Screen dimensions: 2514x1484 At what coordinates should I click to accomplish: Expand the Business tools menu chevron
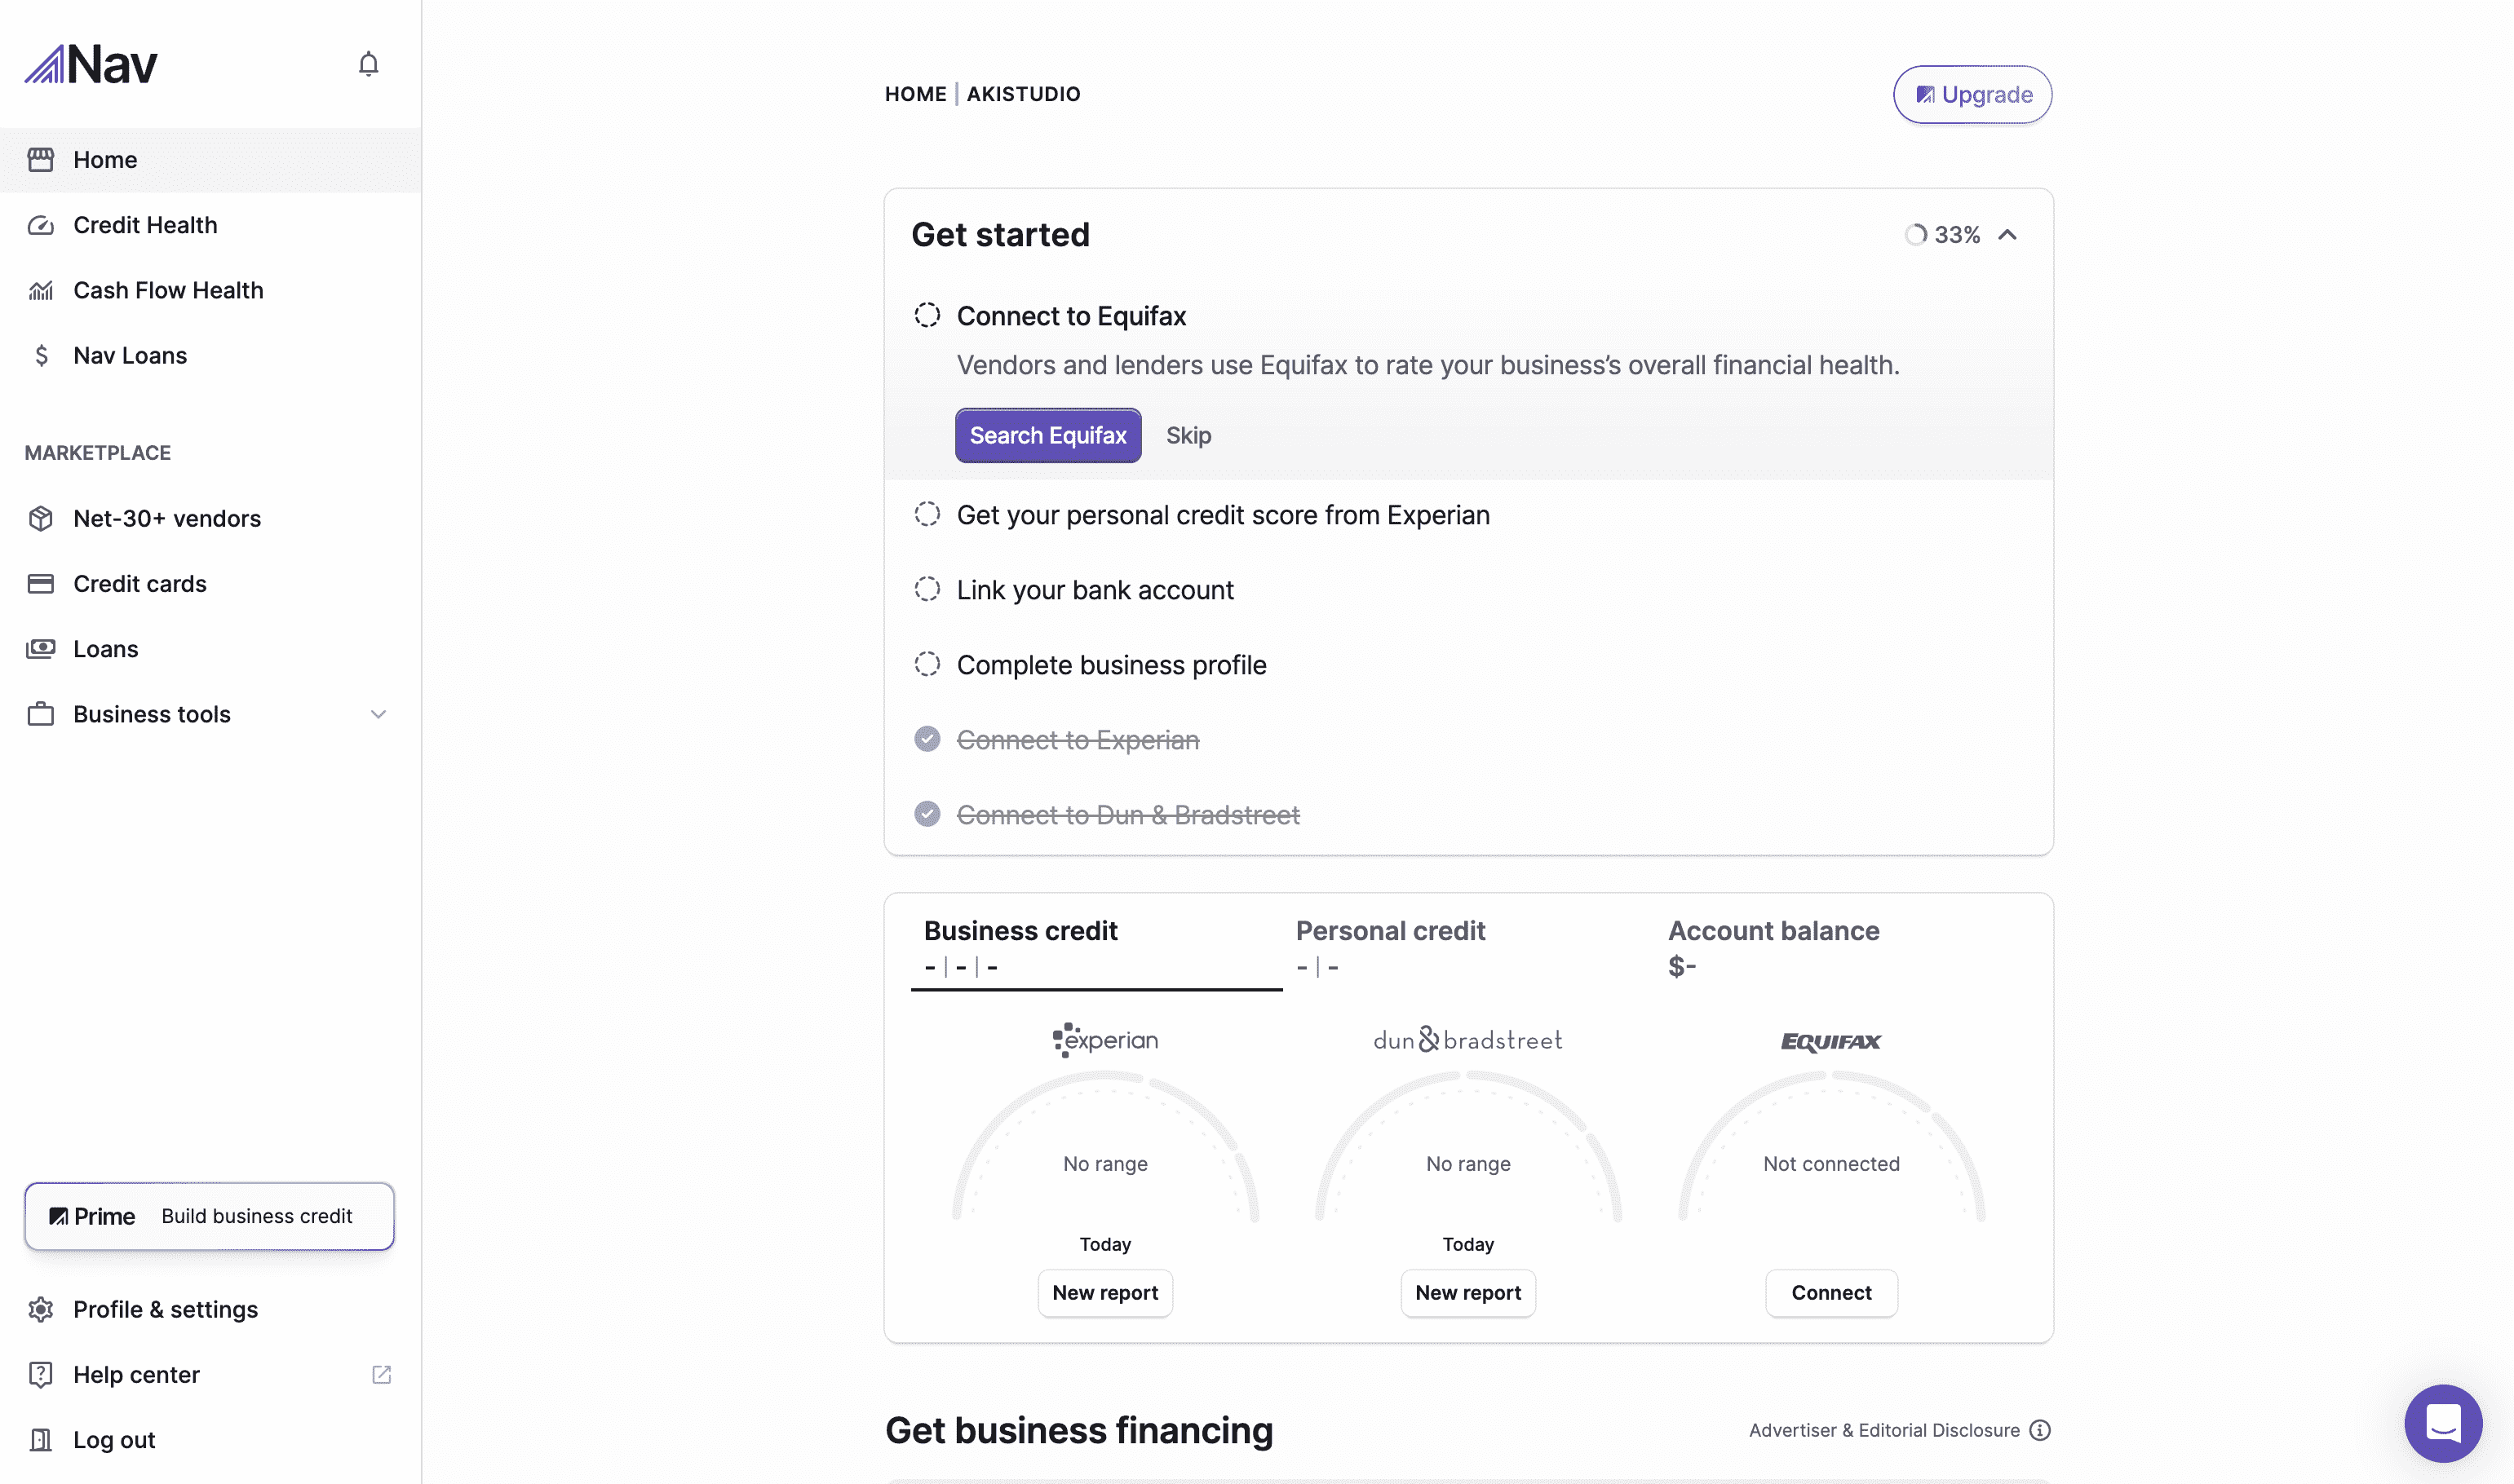click(378, 714)
